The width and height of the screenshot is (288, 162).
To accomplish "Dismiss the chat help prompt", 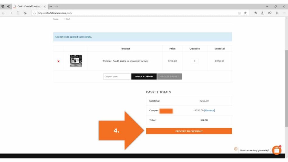I will pos(236,149).
